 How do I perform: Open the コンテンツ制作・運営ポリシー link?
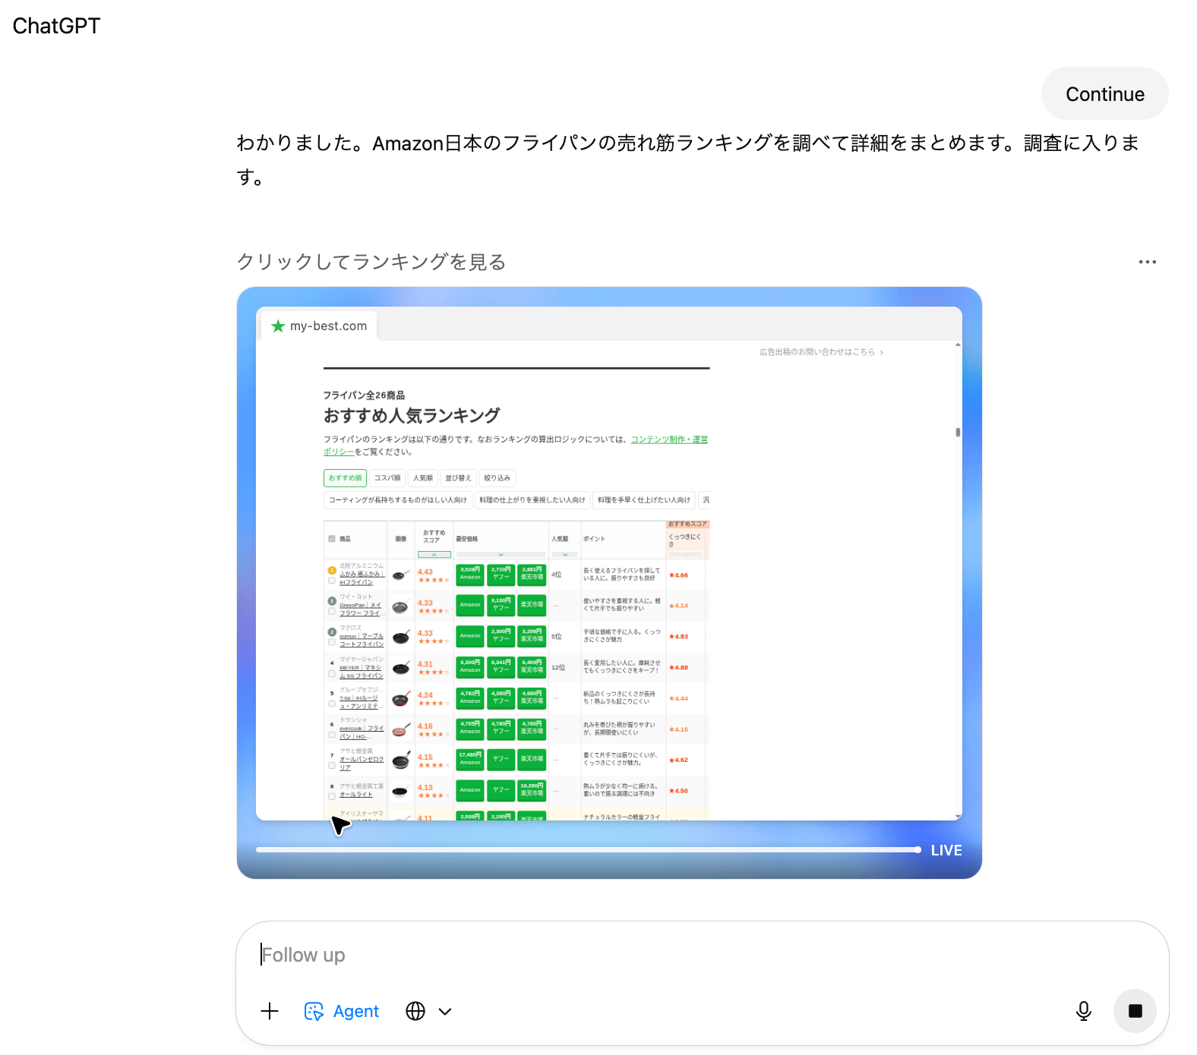click(668, 439)
